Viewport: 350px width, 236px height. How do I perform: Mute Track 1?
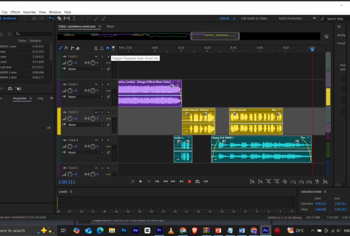pyautogui.click(x=96, y=57)
